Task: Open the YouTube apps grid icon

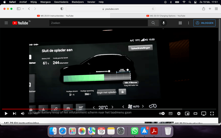Action: 180,23
